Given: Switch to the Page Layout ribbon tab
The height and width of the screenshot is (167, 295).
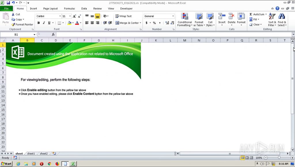Looking at the screenshot, I should click(50, 9).
